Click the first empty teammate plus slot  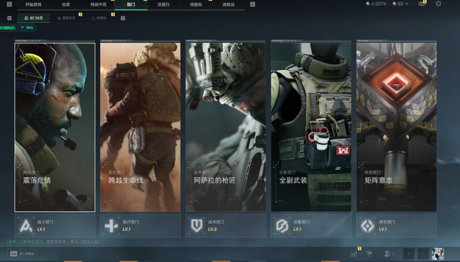[x=408, y=254]
